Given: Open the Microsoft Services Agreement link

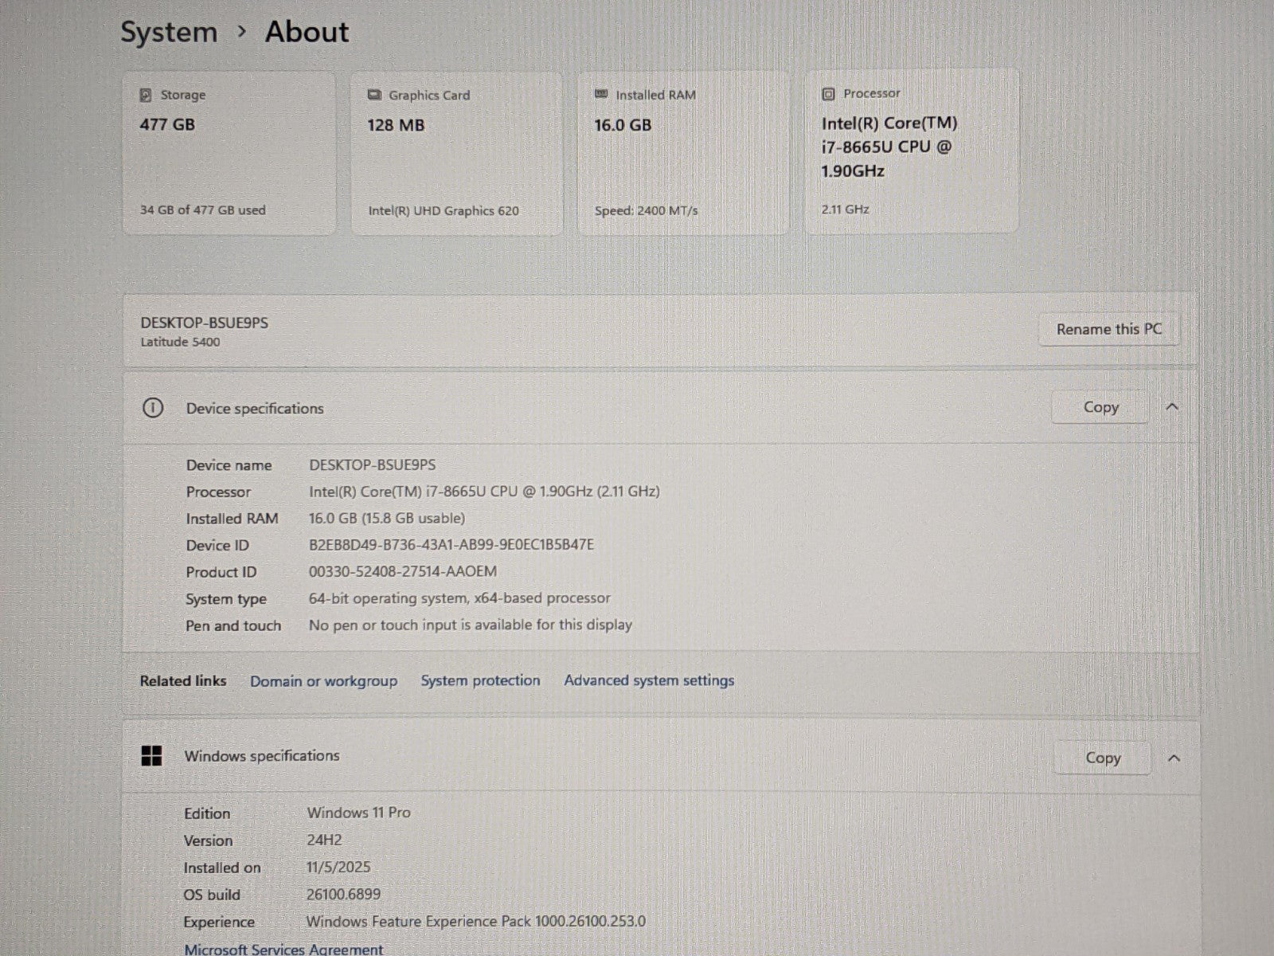Looking at the screenshot, I should tap(283, 949).
